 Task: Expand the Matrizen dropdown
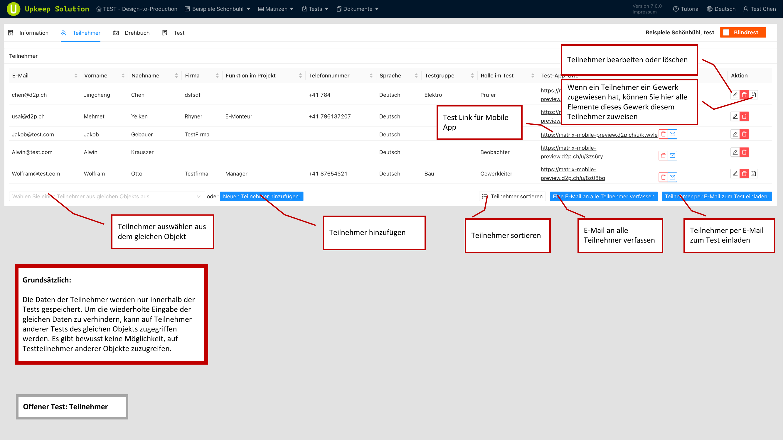click(x=276, y=9)
